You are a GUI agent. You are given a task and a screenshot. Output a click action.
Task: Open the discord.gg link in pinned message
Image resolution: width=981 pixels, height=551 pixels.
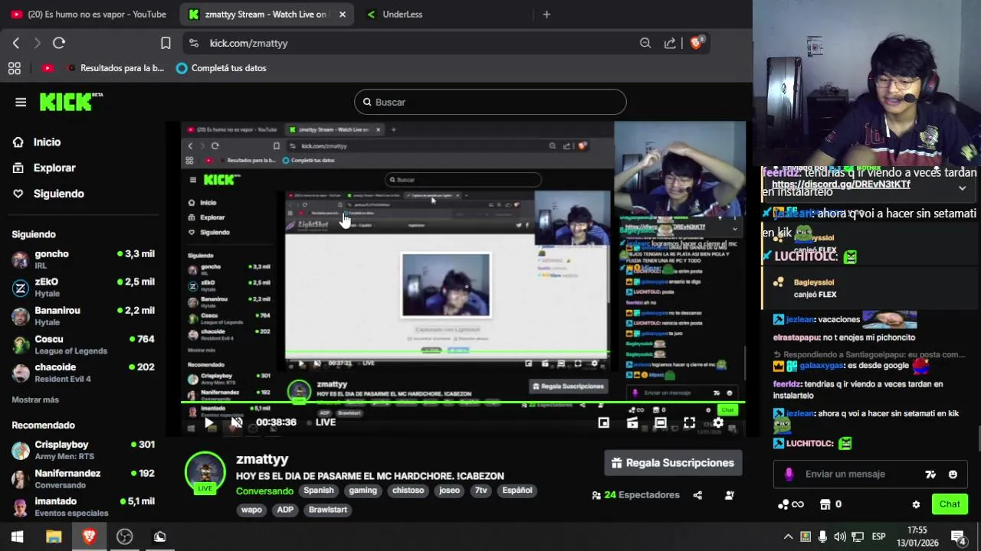click(x=841, y=184)
